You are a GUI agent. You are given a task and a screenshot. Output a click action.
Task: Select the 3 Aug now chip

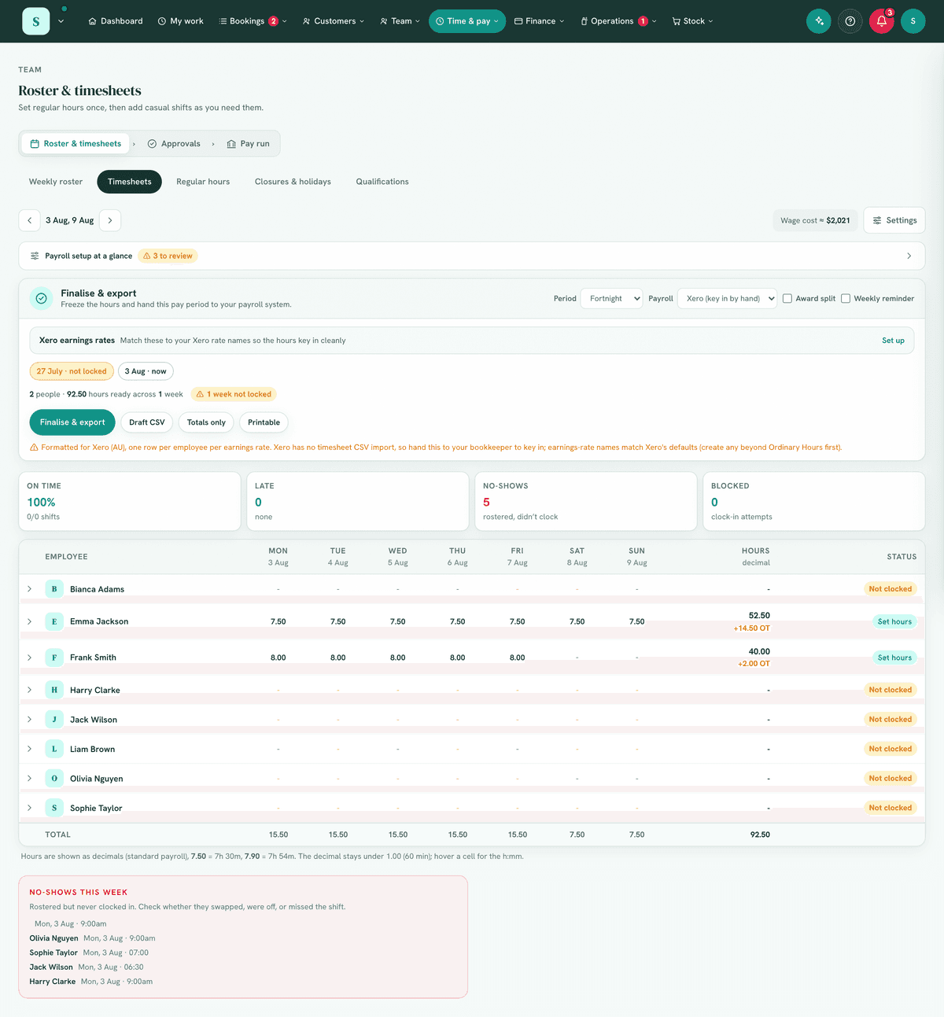(146, 371)
